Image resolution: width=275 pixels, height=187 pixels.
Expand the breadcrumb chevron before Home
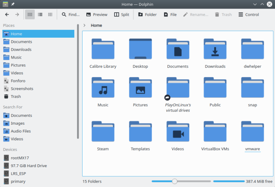(x=85, y=25)
